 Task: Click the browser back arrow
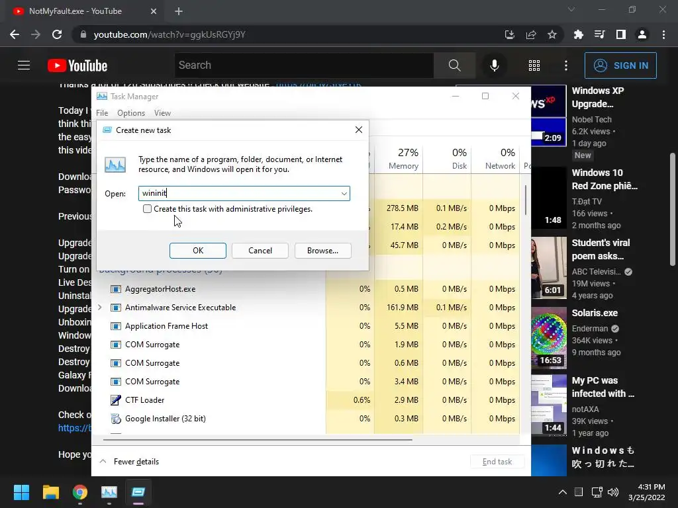point(15,34)
